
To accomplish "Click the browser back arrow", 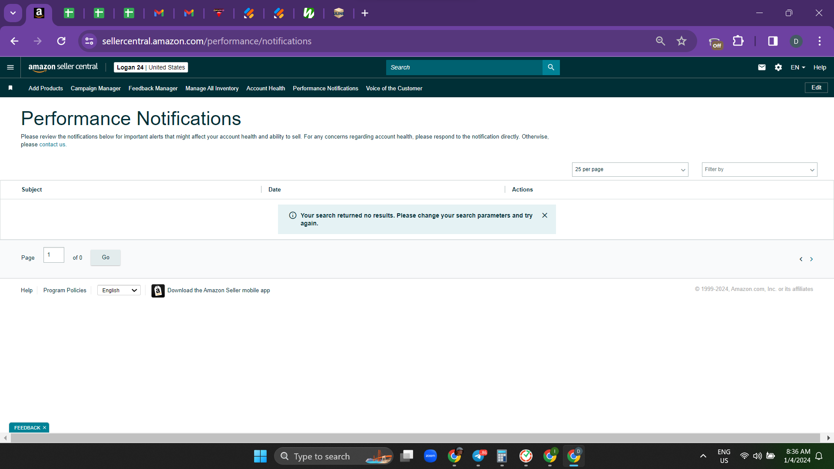I will (x=14, y=41).
